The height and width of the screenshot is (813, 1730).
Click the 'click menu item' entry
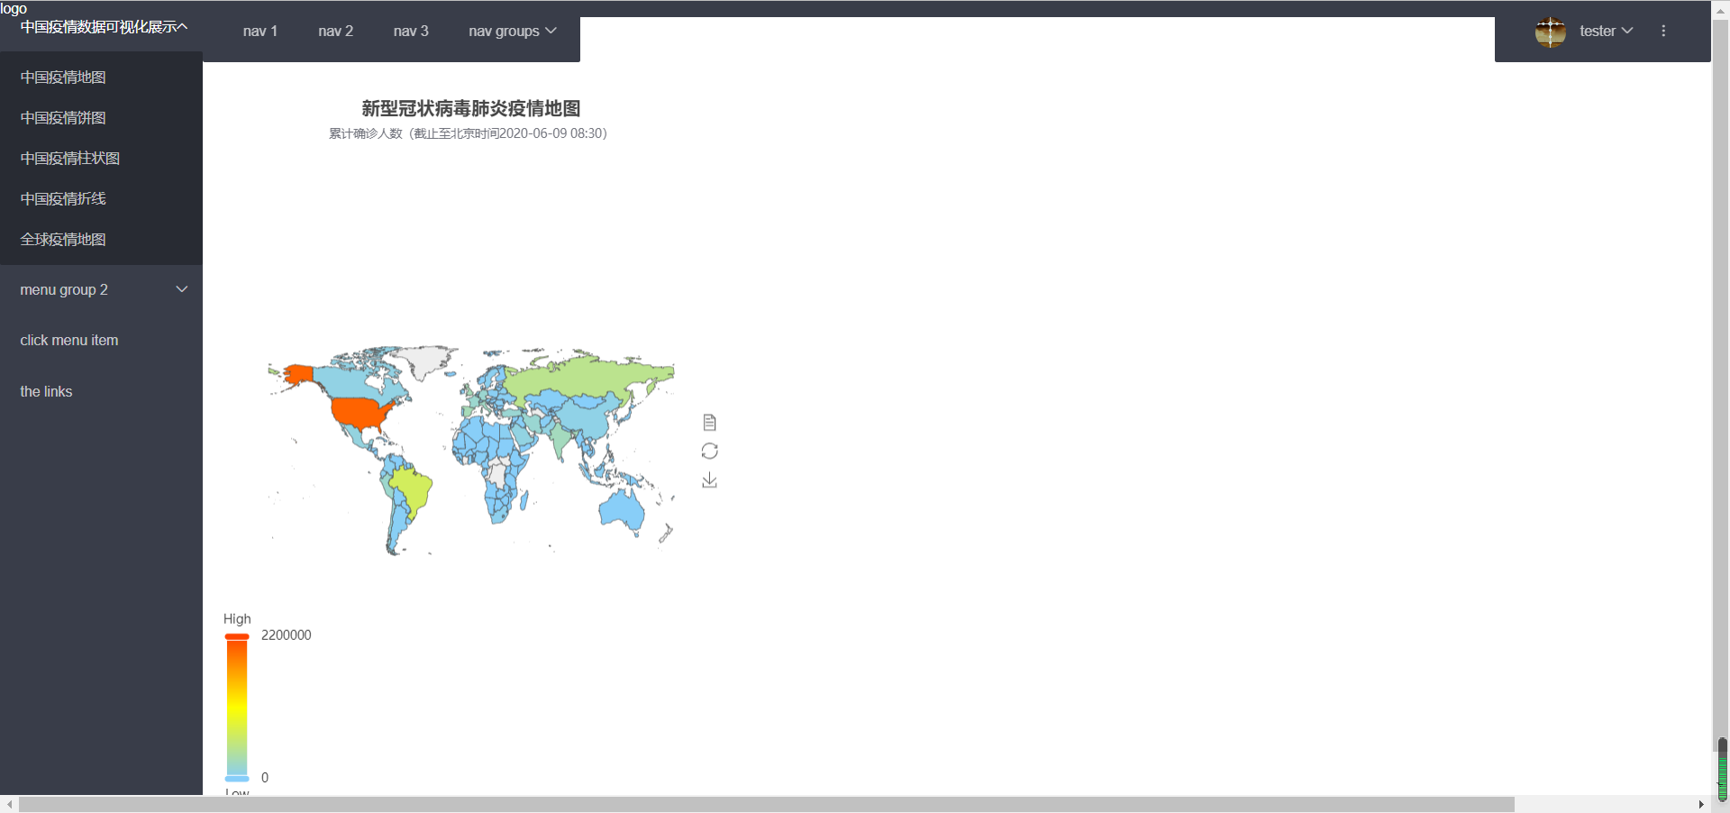[101, 340]
